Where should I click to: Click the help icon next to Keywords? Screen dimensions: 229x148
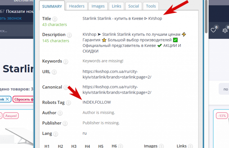tap(66, 62)
